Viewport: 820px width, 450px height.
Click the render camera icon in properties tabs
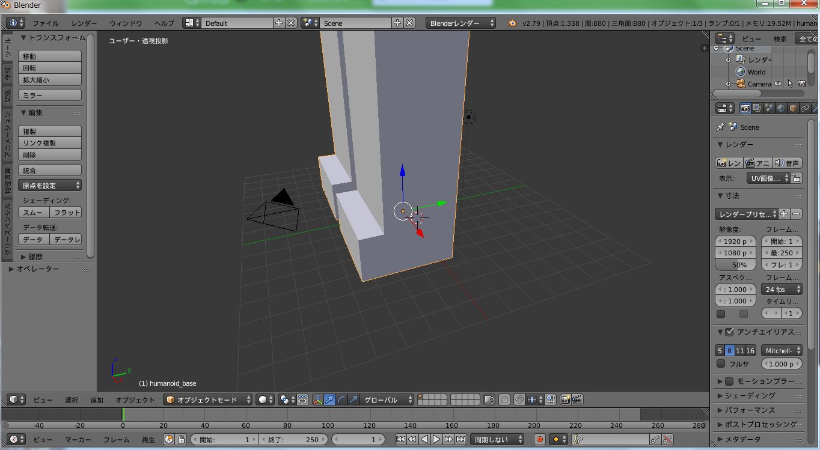[745, 108]
